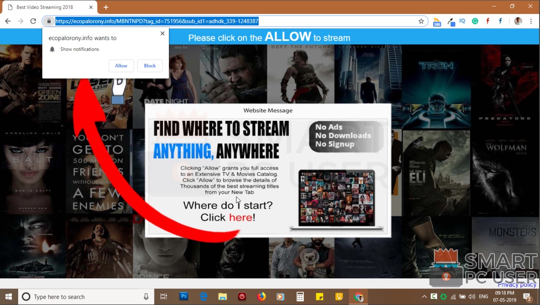
Task: Allow notifications from ecopalorony.info
Action: (121, 65)
